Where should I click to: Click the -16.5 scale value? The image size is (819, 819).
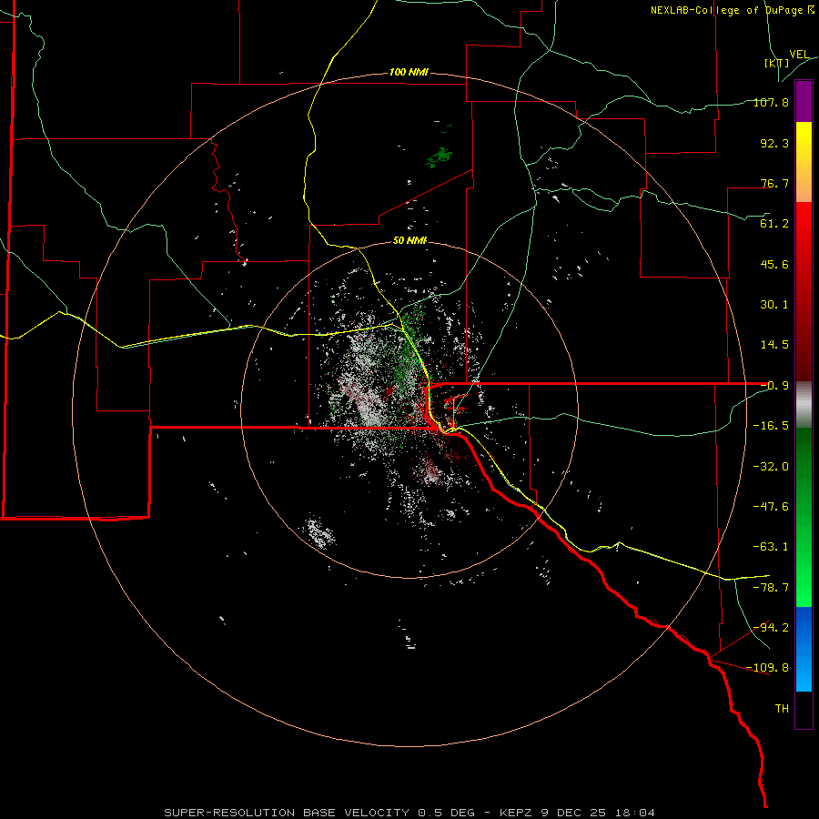pyautogui.click(x=771, y=426)
